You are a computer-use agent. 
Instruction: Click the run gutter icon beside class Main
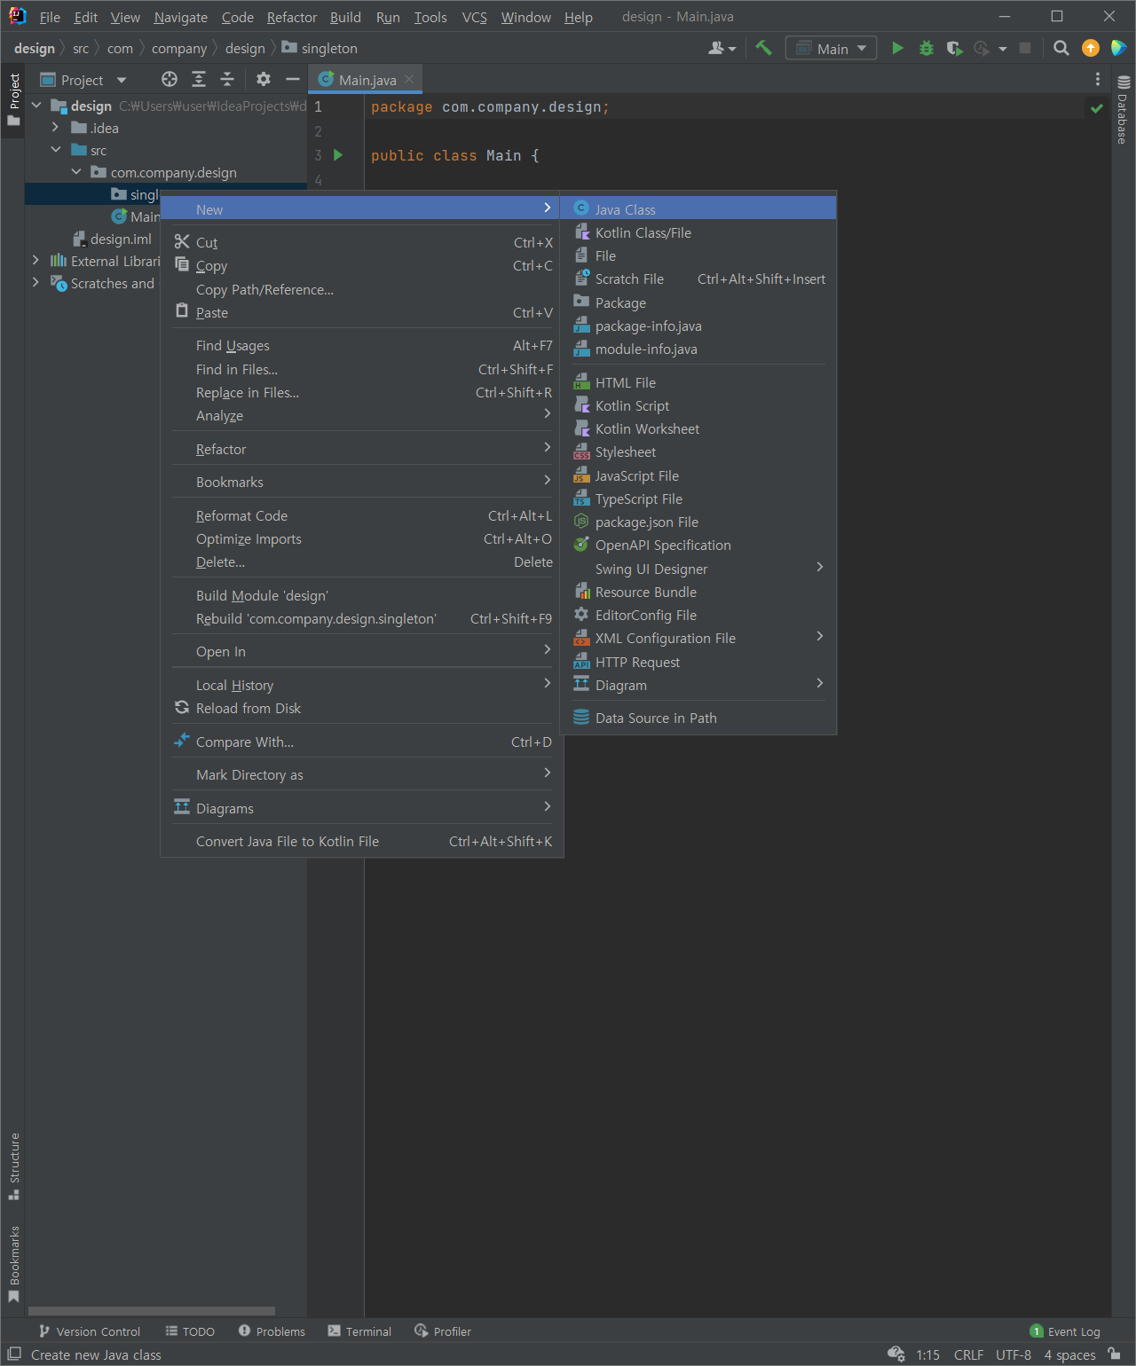click(338, 155)
